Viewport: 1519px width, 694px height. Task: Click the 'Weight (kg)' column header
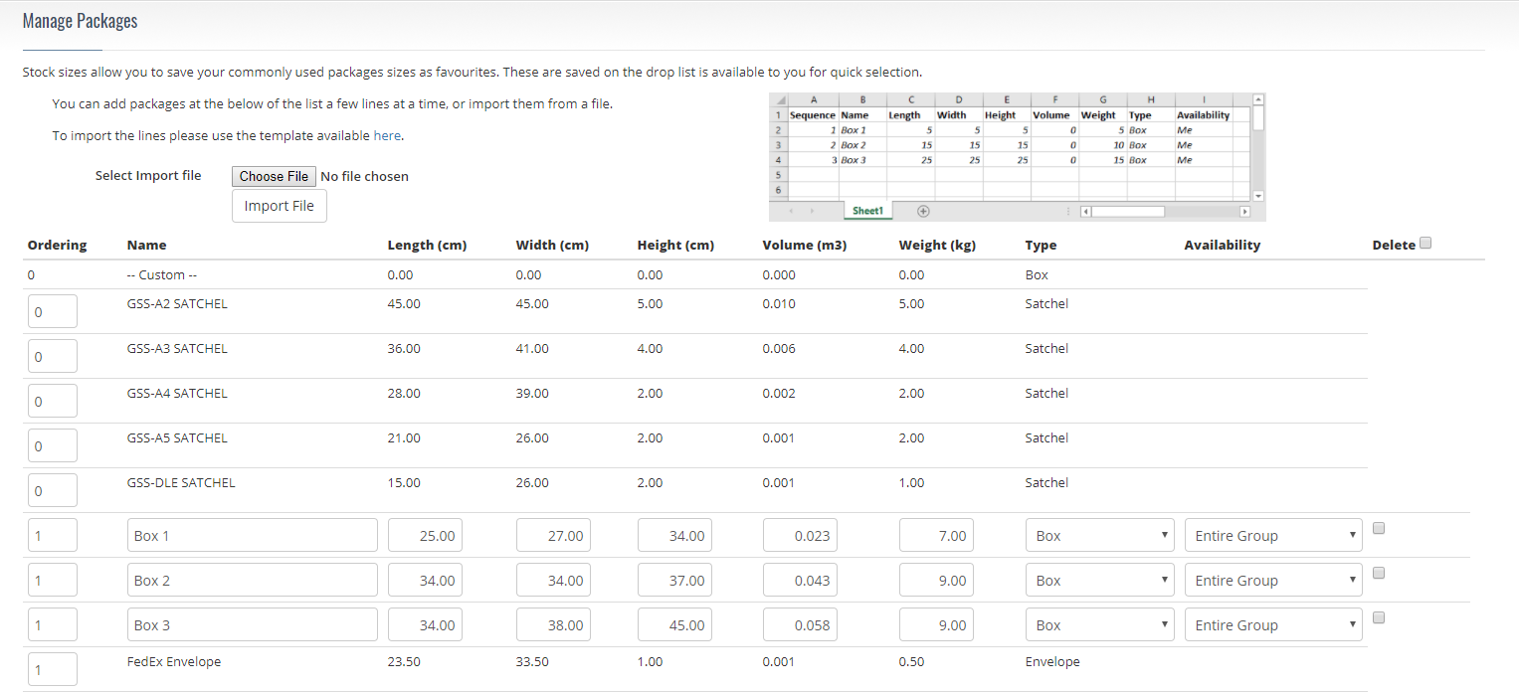[938, 245]
